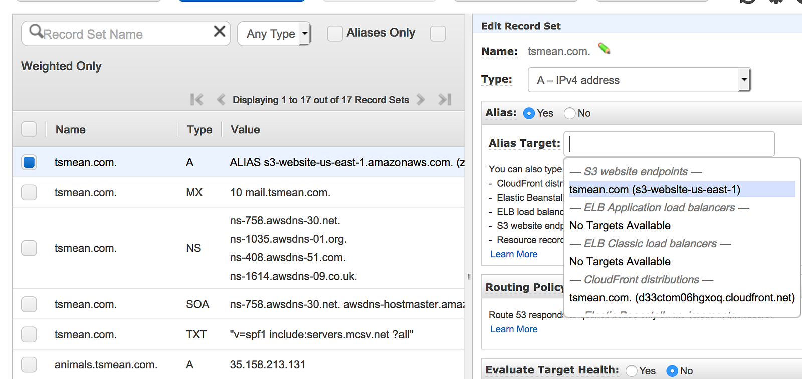Uncheck the tsmean.com. A record row
The width and height of the screenshot is (802, 379).
point(29,162)
